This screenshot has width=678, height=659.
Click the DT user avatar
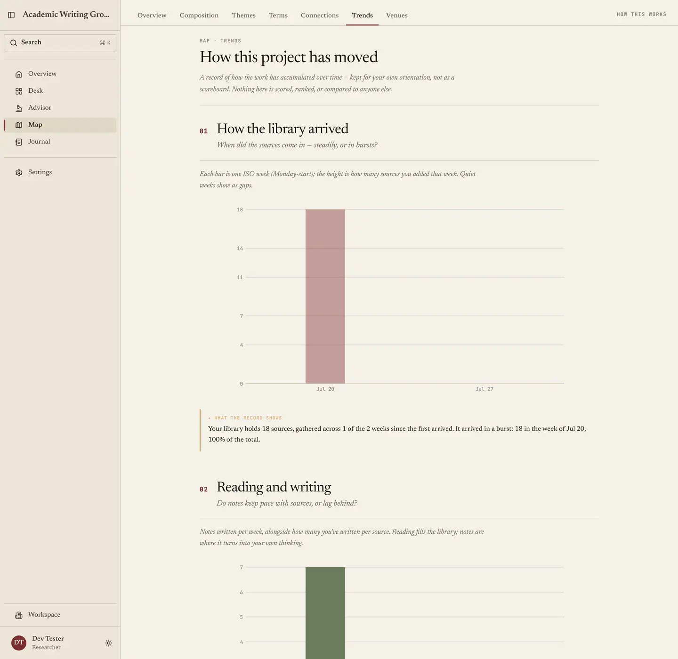19,643
